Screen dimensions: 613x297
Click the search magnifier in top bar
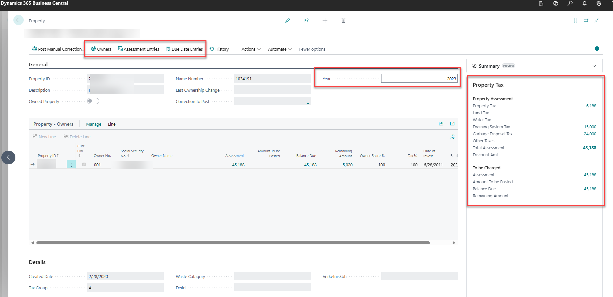570,3
